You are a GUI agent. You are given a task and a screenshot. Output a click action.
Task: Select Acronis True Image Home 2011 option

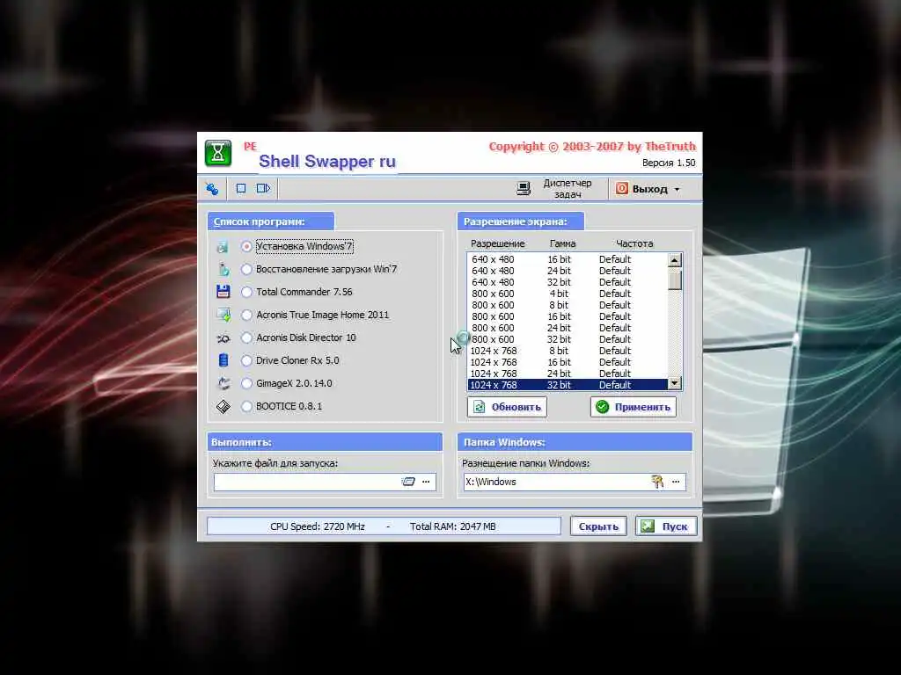click(x=246, y=316)
